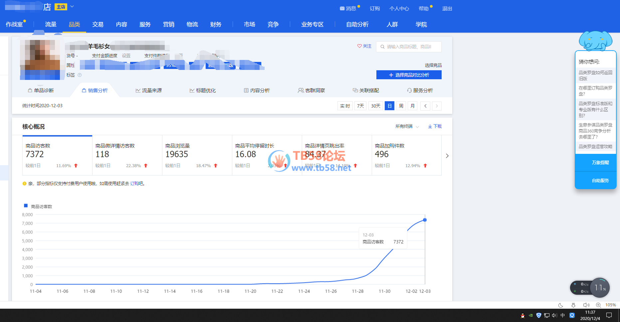Follow the 订购 link in the notice
The width and height of the screenshot is (620, 322).
click(x=134, y=183)
